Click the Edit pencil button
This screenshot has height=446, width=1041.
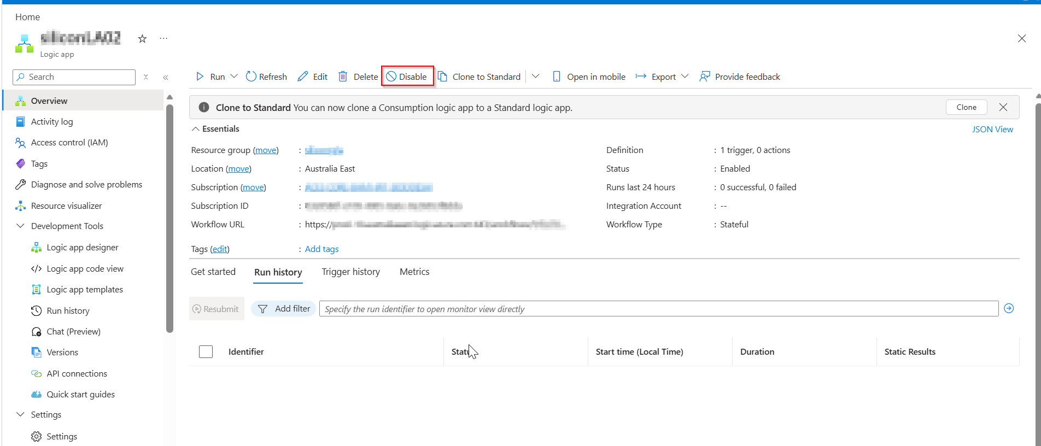tap(313, 77)
